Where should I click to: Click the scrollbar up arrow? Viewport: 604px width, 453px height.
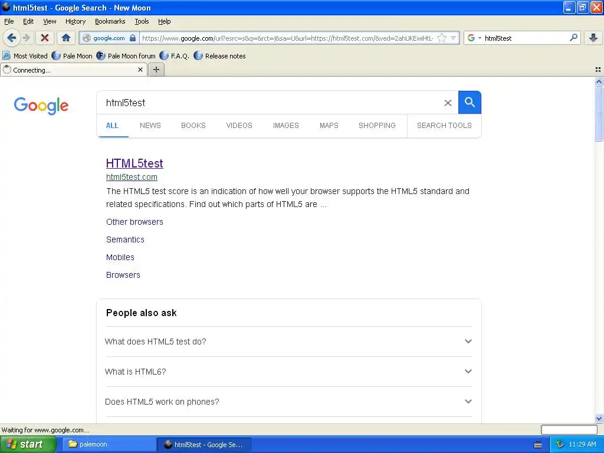coord(599,81)
